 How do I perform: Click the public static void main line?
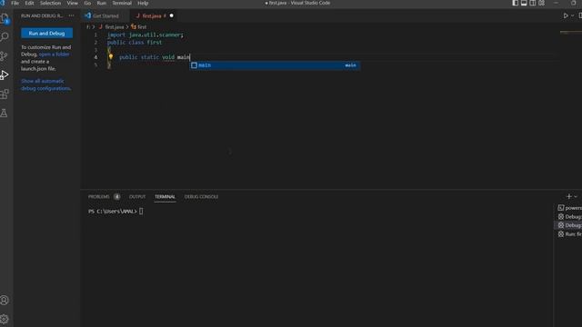click(x=155, y=57)
